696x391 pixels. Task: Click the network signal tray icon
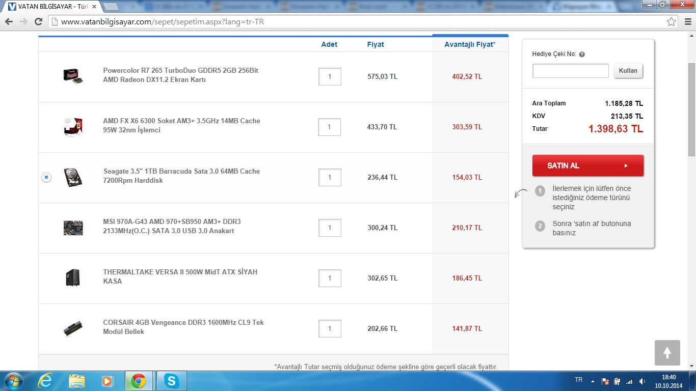[x=629, y=381]
